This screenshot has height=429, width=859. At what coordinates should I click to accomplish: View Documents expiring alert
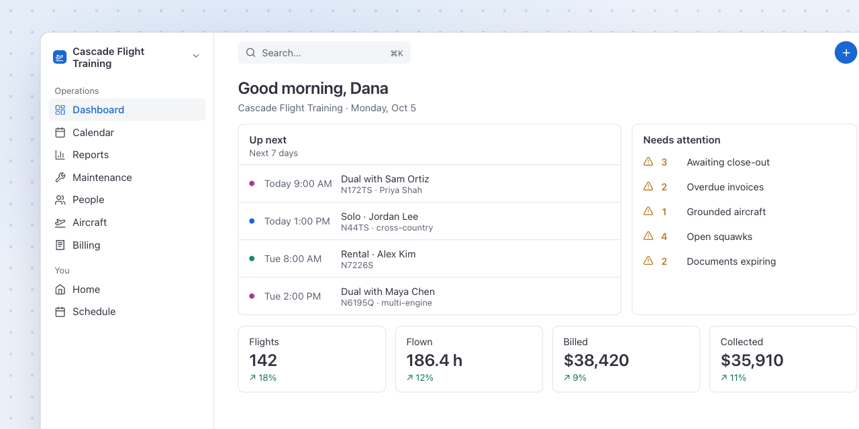(744, 261)
